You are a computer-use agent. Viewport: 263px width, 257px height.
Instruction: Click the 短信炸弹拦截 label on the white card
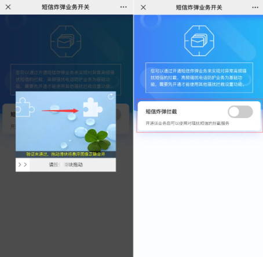click(161, 112)
